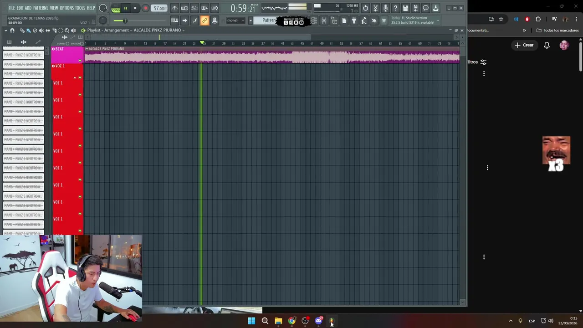This screenshot has width=583, height=328.
Task: Open the OPTIONS menu
Action: (x=66, y=8)
